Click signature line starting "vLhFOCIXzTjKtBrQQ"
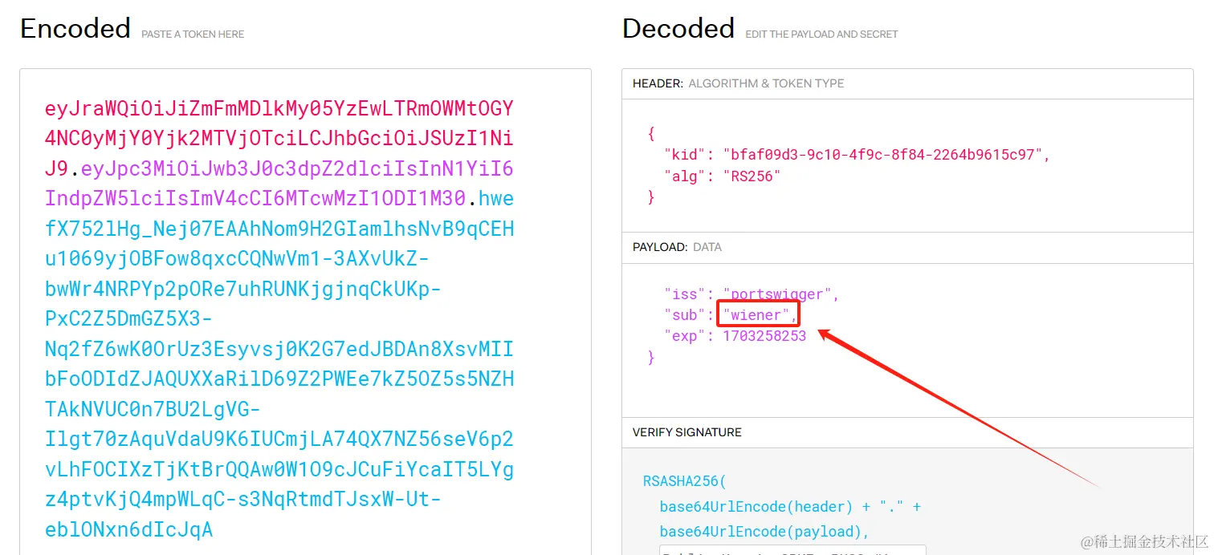The height and width of the screenshot is (555, 1214). coord(279,470)
